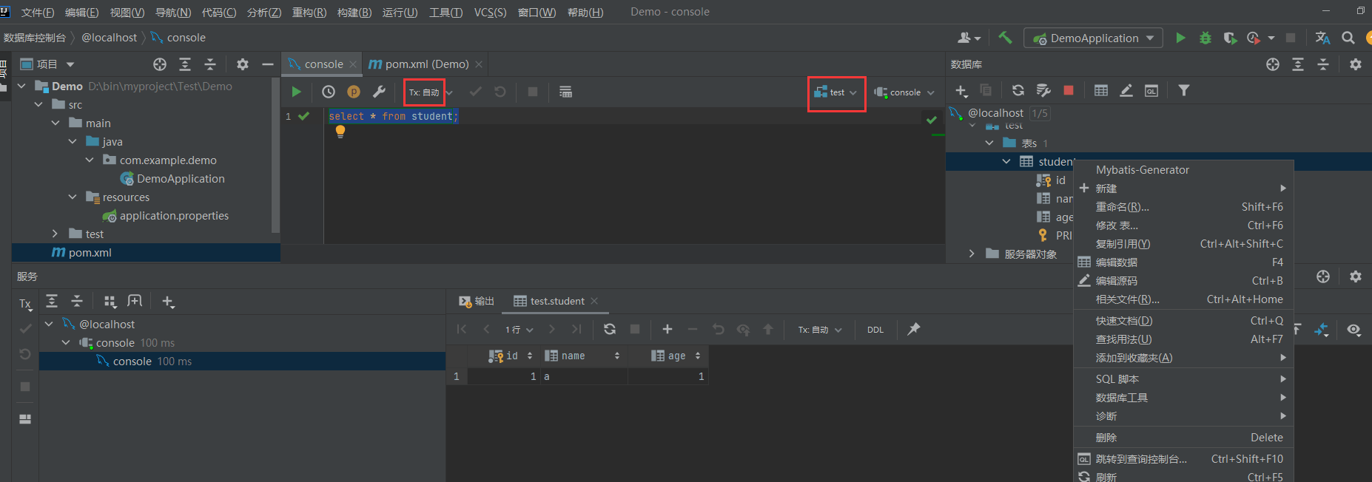Sort by the name column header
The image size is (1372, 482).
pos(582,356)
